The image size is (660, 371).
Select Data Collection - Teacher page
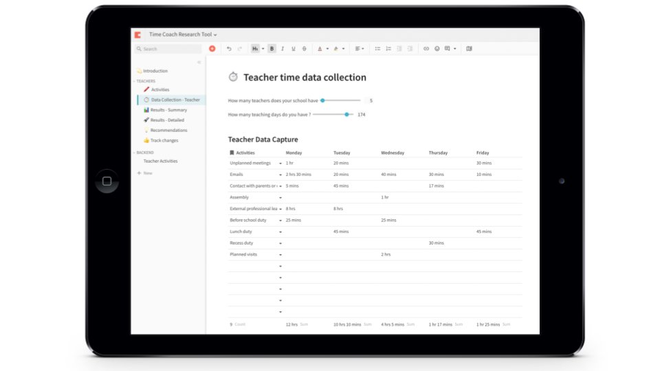coord(171,100)
